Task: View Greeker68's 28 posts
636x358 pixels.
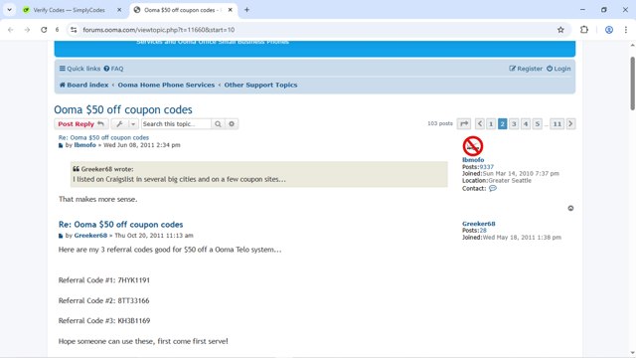Action: coord(483,230)
